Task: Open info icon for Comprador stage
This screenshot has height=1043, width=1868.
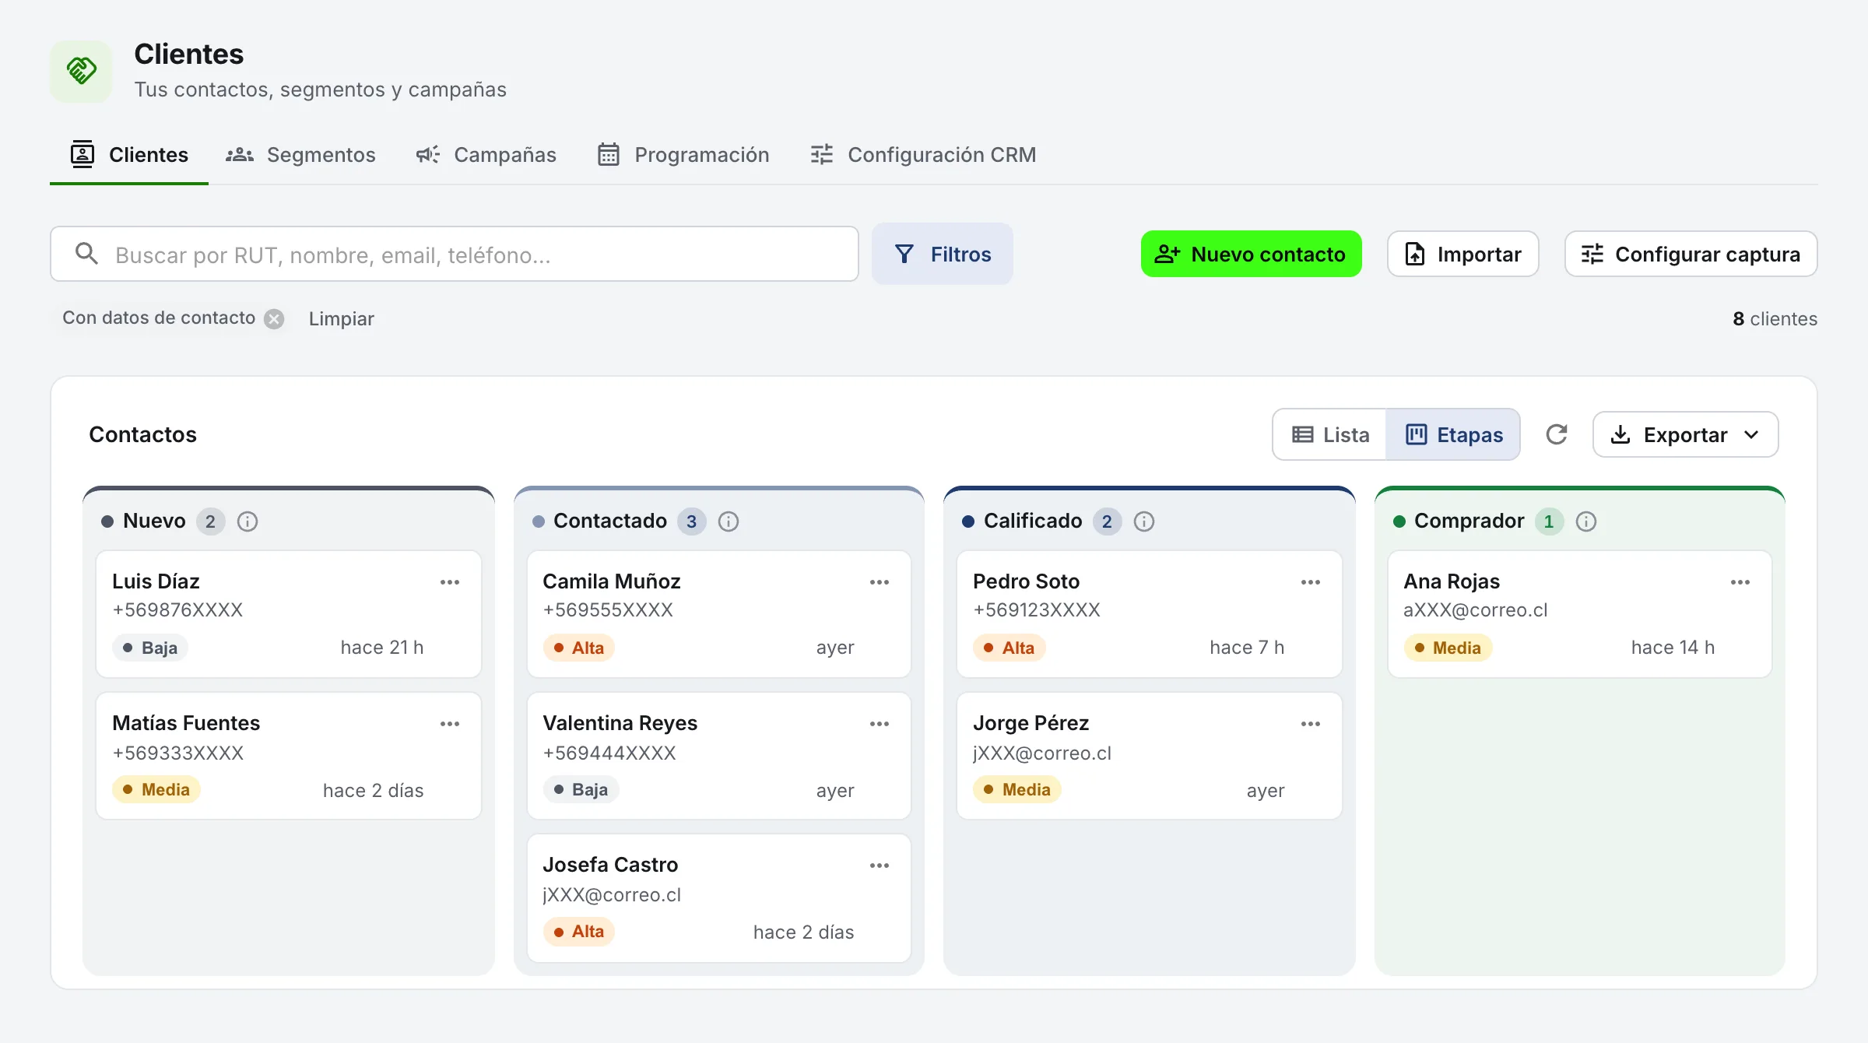Action: [x=1586, y=521]
